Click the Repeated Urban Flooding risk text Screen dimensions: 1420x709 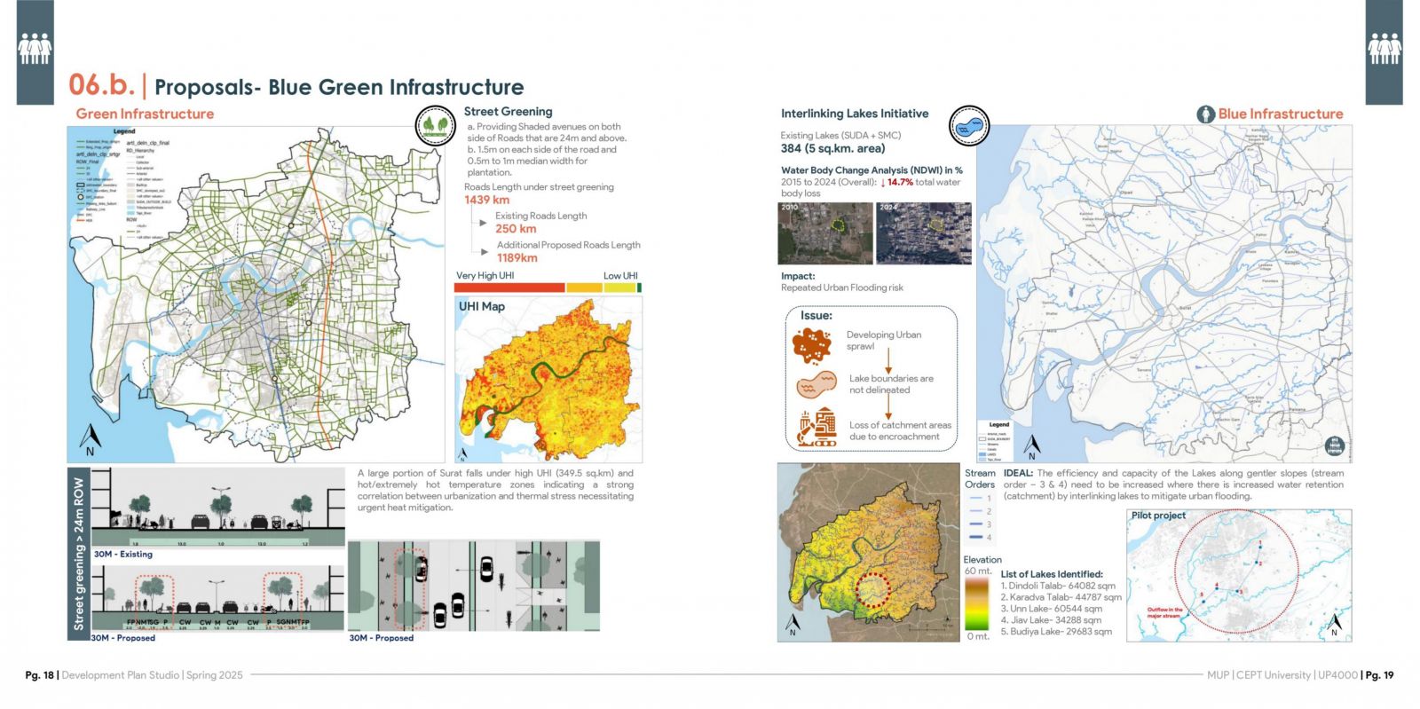tap(842, 288)
